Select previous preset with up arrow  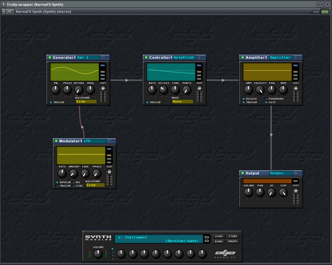tap(207, 237)
